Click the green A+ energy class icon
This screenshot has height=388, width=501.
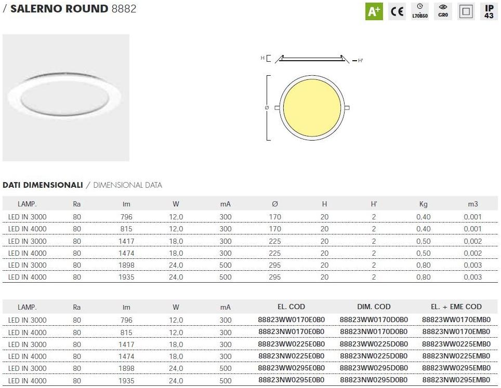click(374, 11)
